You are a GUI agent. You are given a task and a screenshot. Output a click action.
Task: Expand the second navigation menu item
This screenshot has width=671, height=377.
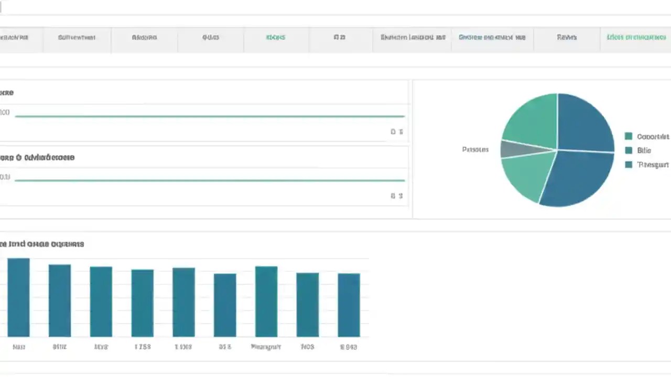pos(77,37)
